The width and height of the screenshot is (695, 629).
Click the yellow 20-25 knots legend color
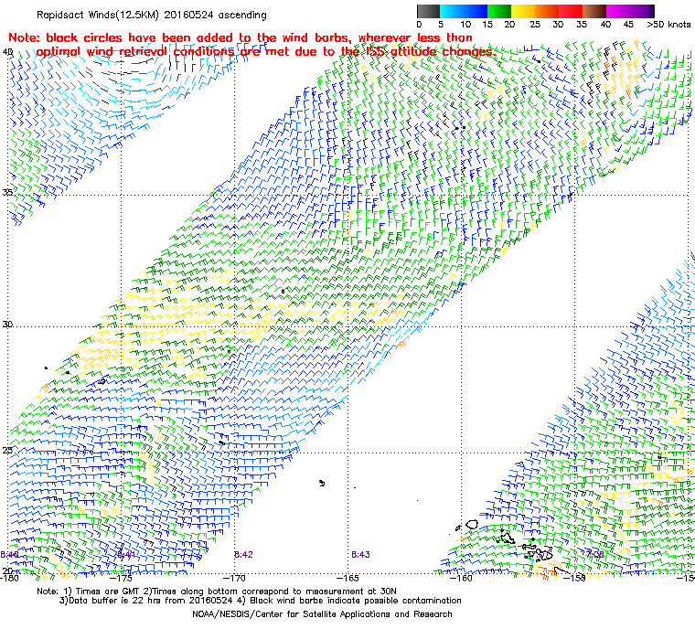523,11
